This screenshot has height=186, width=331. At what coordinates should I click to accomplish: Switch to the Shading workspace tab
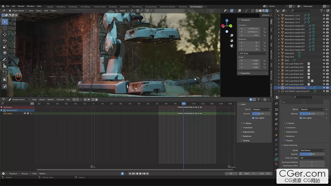tap(113, 7)
